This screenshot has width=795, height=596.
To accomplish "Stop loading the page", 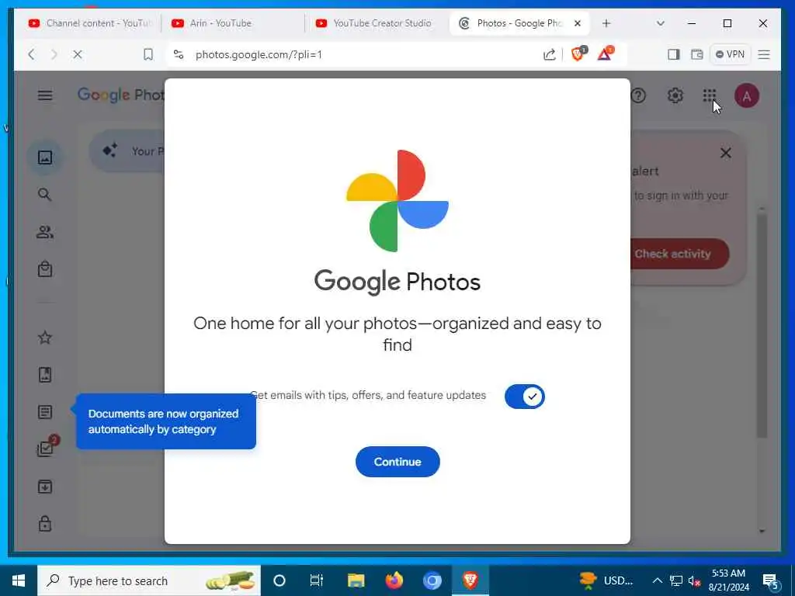I will tap(78, 54).
